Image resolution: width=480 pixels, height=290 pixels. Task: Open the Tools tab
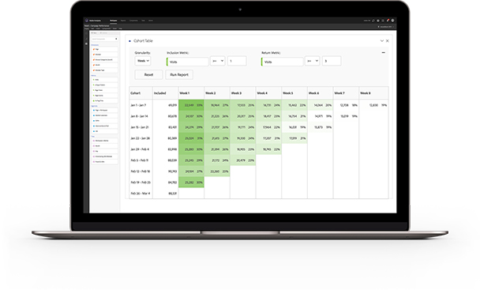143,21
